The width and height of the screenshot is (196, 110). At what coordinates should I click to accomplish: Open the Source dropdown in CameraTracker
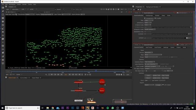149,53
